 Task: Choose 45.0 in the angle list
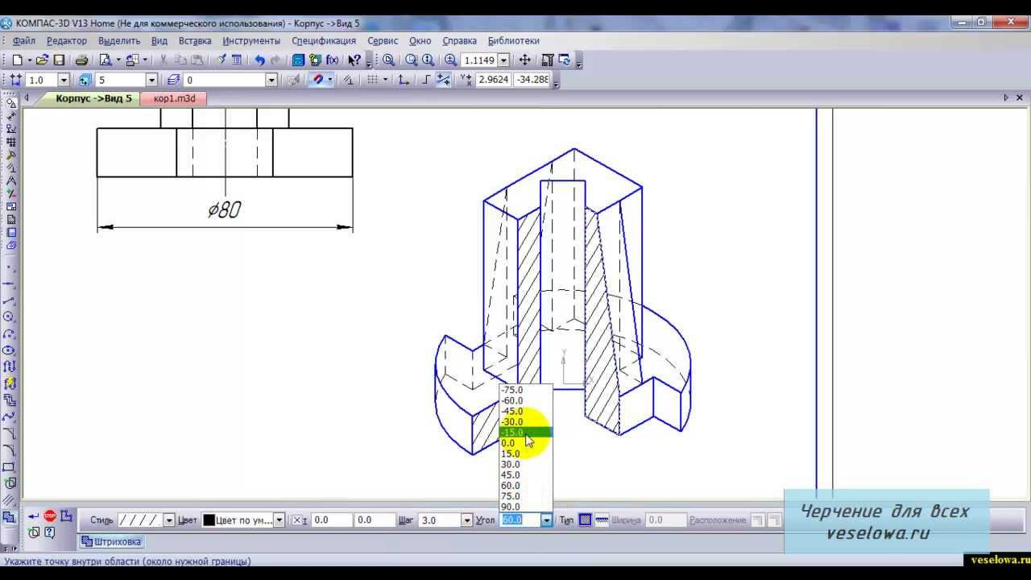[x=525, y=475]
